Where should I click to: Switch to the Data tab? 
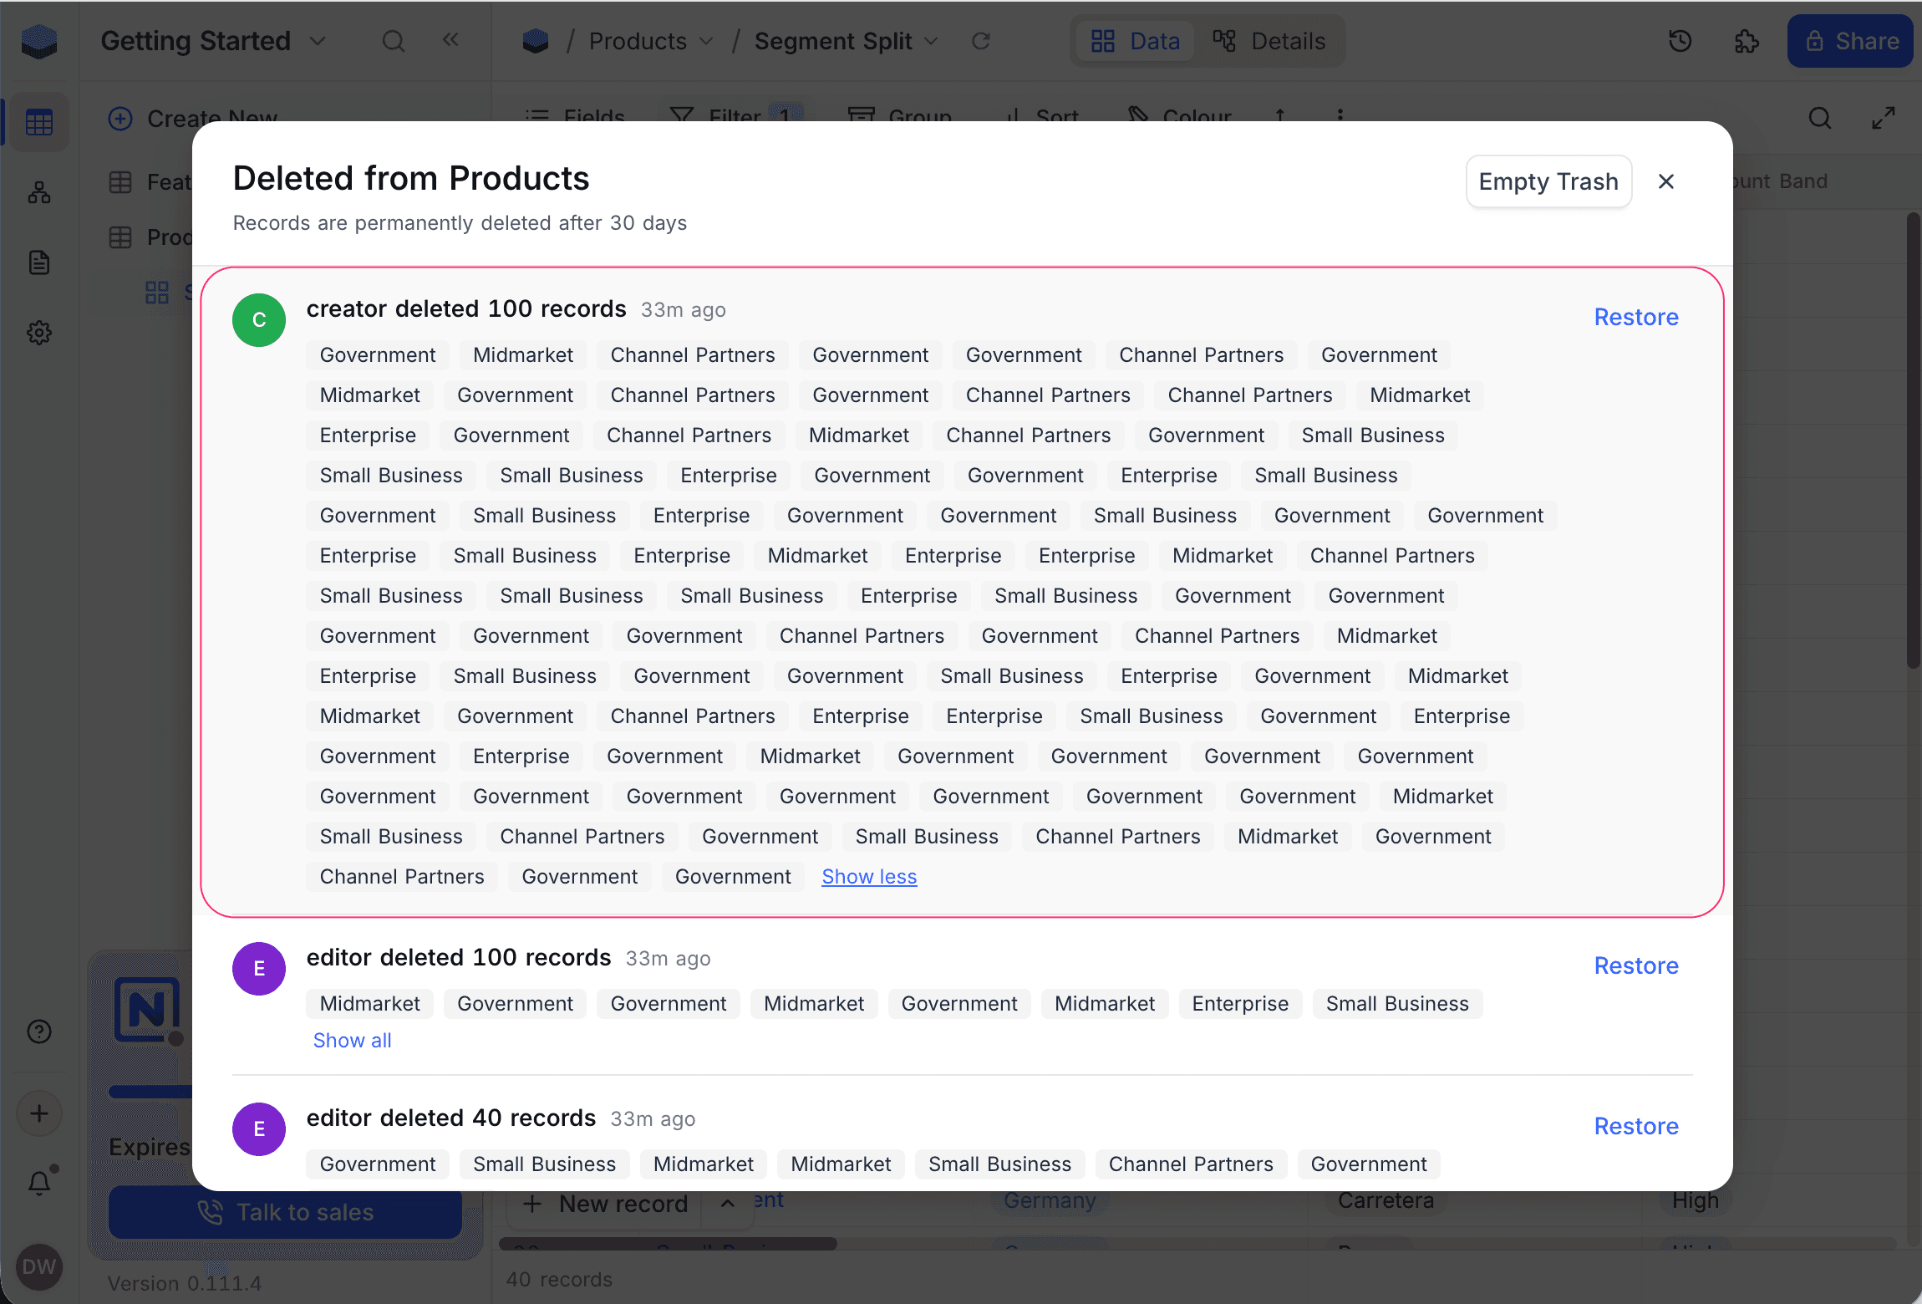tap(1136, 41)
